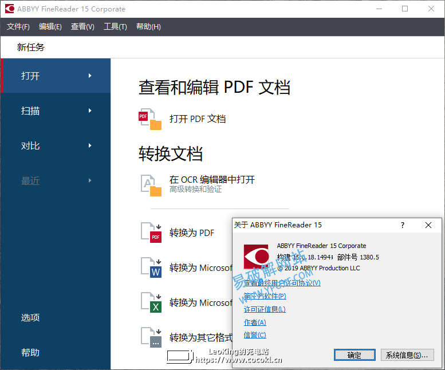Open the 查看(V) menu
The height and width of the screenshot is (370, 445).
pos(82,27)
